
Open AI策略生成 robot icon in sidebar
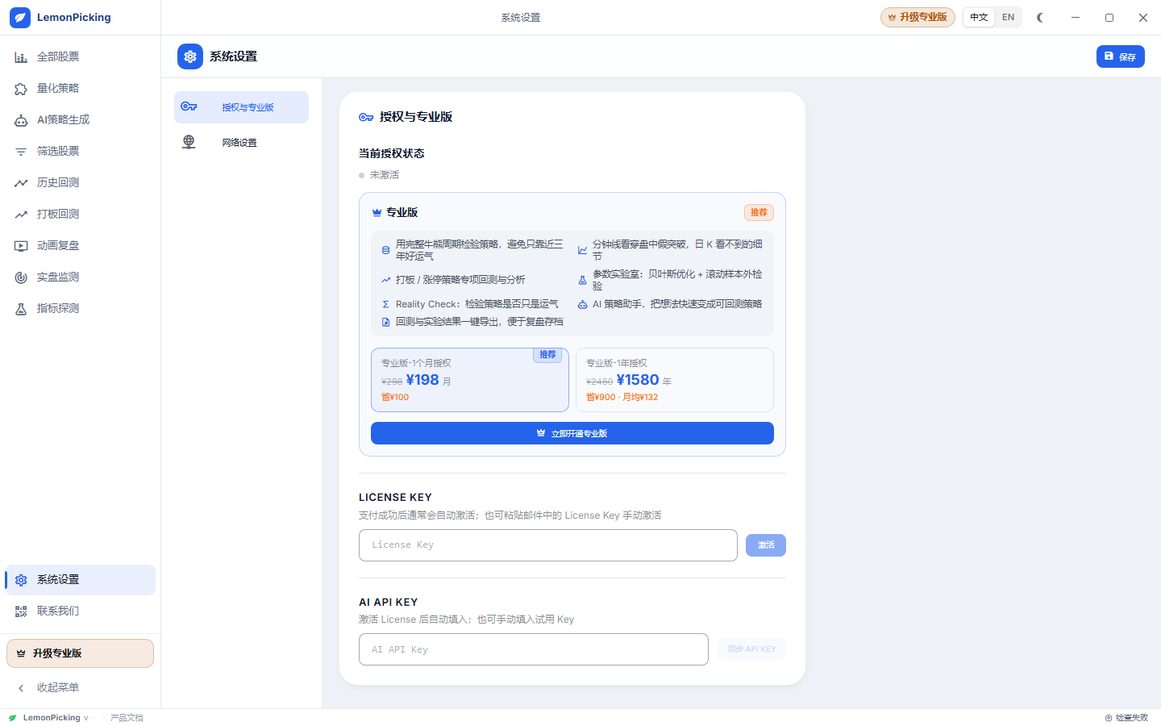(x=21, y=120)
